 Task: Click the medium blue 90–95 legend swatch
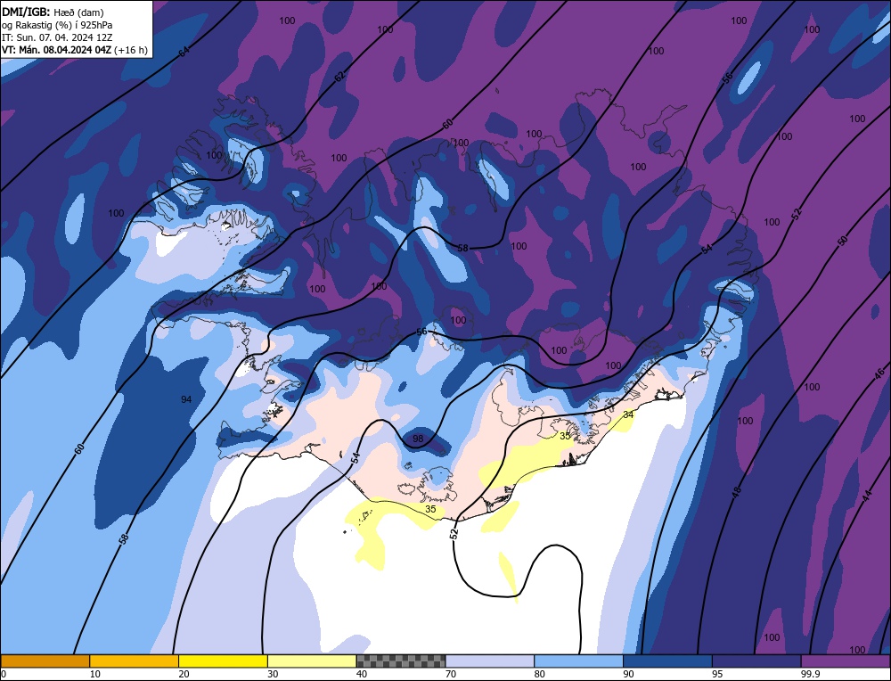tap(667, 660)
